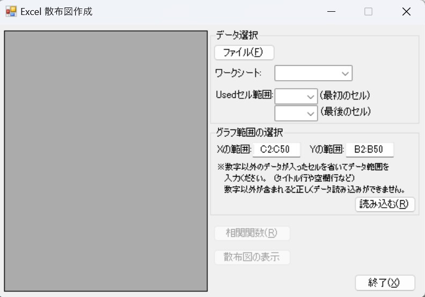425x297 pixels.
Task: Click the app icon in title bar
Action: (11, 12)
